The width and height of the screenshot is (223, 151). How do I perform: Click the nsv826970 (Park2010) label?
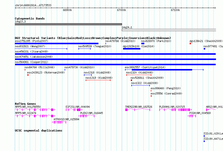point(156,41)
